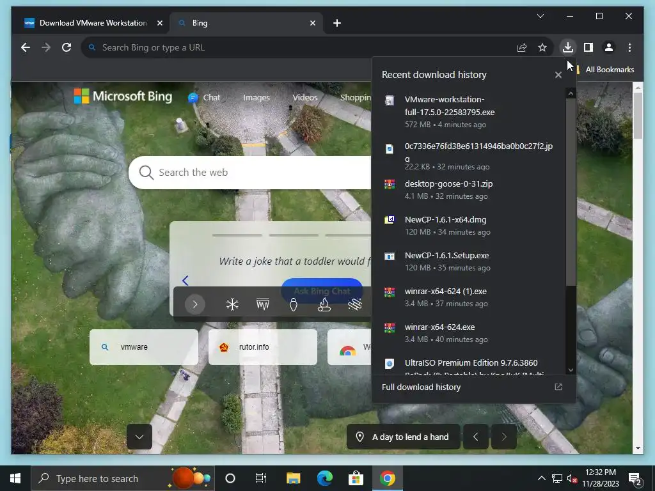Screen dimensions: 655x491
Task: Open All Bookmarks folder
Action: coord(605,70)
